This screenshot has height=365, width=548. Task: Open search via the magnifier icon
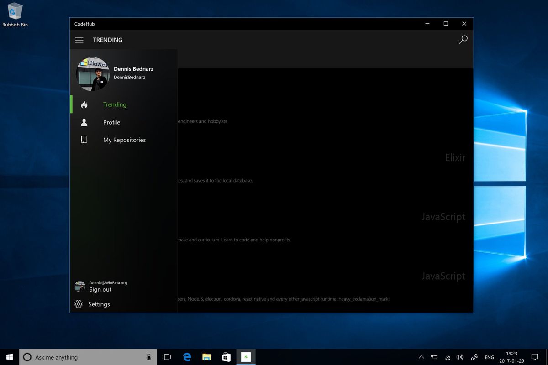(463, 40)
